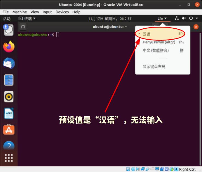Open VirtualBox Input menu
Screen dimensions: 202x172
click(x=47, y=12)
